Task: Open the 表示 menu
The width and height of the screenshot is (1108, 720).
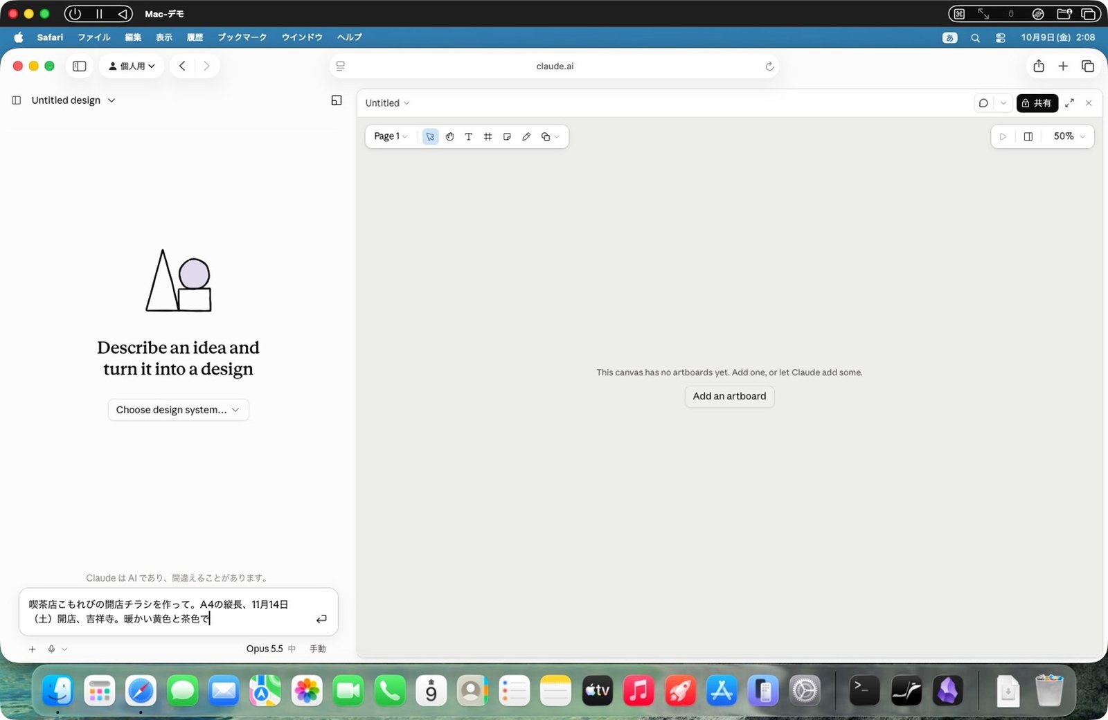Action: 163,37
